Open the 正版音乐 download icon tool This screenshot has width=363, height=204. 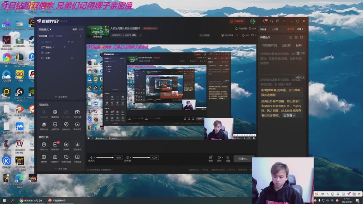tap(77, 146)
